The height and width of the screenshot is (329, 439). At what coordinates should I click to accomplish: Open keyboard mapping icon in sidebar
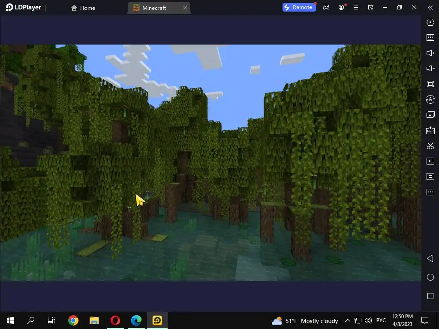click(x=430, y=38)
